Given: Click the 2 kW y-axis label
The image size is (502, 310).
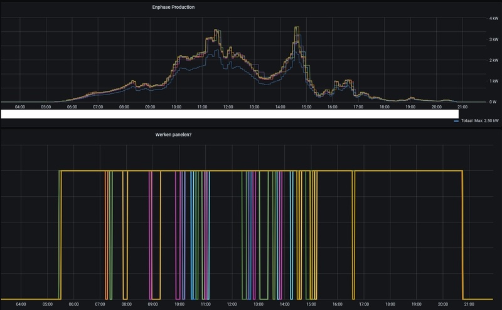Looking at the screenshot, I should (494, 60).
